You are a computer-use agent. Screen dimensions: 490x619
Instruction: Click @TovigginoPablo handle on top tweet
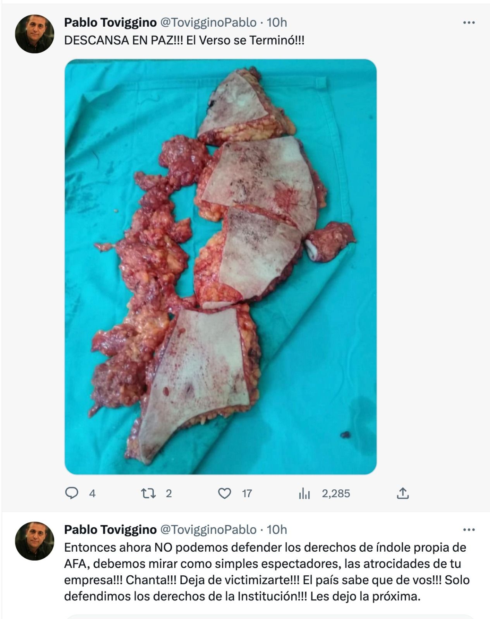point(208,23)
